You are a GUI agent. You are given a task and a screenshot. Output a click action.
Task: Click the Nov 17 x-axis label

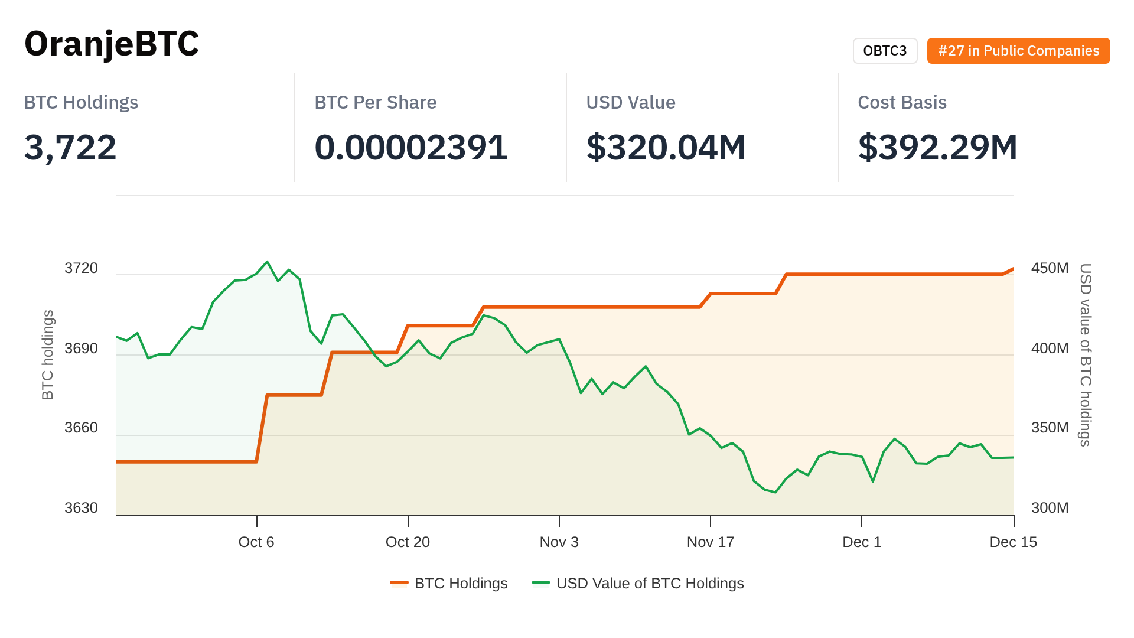(710, 542)
